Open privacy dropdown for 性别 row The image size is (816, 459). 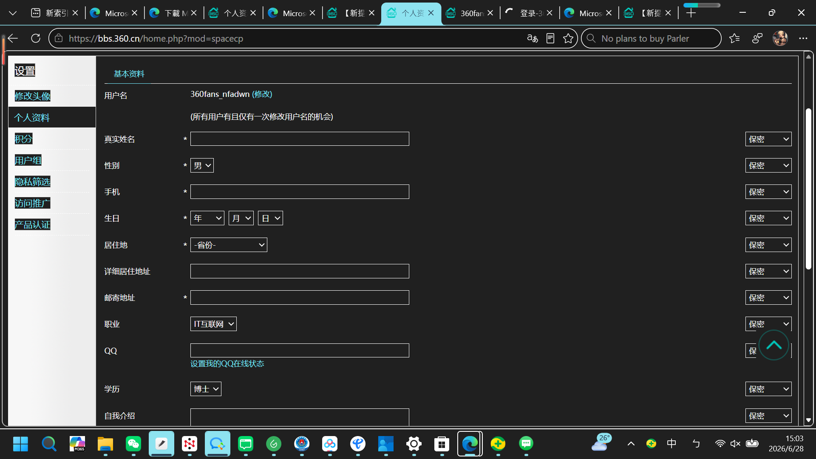[x=768, y=165]
